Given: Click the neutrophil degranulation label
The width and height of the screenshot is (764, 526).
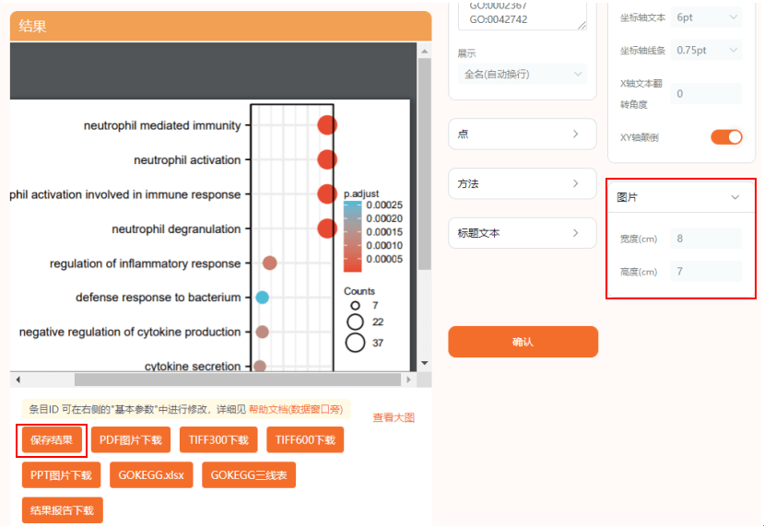Looking at the screenshot, I should [x=176, y=229].
